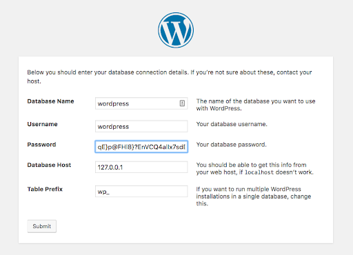Click the WordPress logo
Screen dimensions: 353x255
tap(176, 30)
